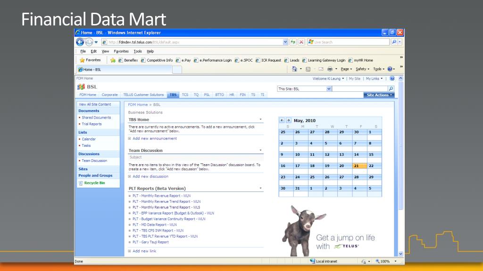Open PLT - Gary Tsuji Report link
The height and width of the screenshot is (271, 483).
pyautogui.click(x=150, y=242)
